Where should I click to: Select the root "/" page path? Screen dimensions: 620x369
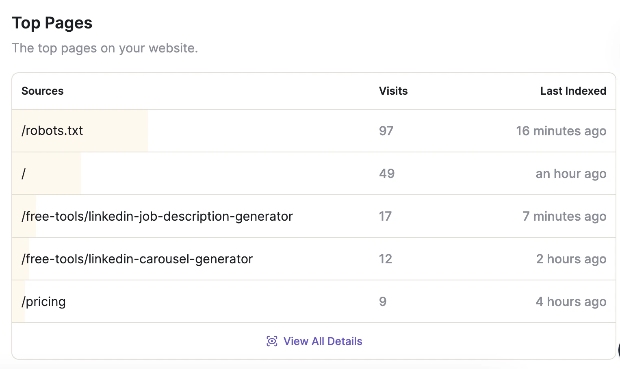(x=24, y=174)
